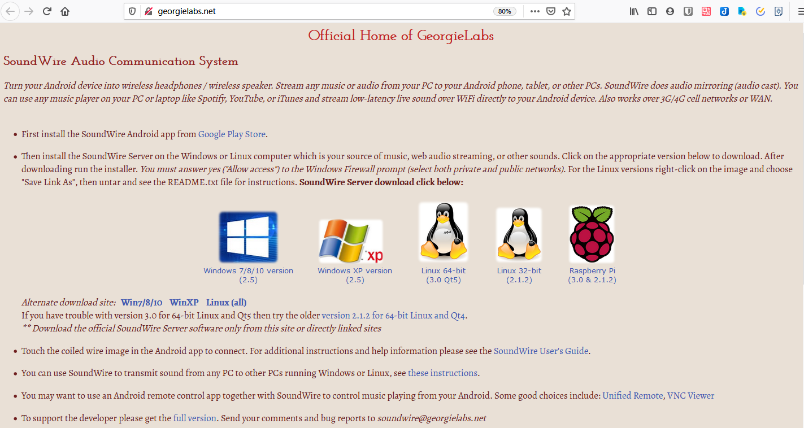The width and height of the screenshot is (804, 428).
Task: Click the 'Alternate download site:' label
Action: [69, 303]
